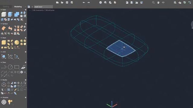Click the Solid section options dot
Image resolution: width=193 pixels, height=108 pixels.
pos(26,10)
